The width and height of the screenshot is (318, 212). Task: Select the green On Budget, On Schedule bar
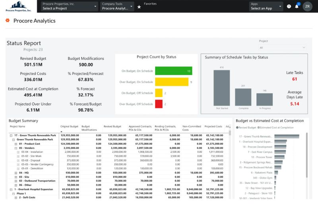pos(174,71)
